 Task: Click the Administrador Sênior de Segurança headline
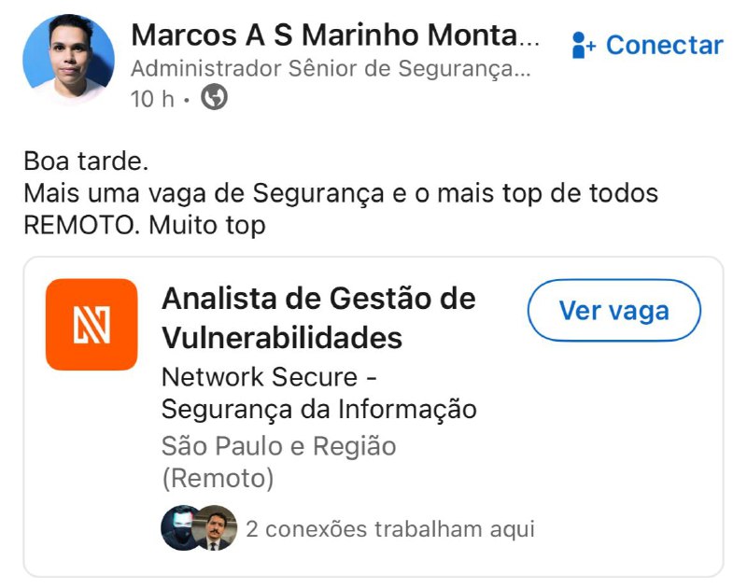click(331, 68)
